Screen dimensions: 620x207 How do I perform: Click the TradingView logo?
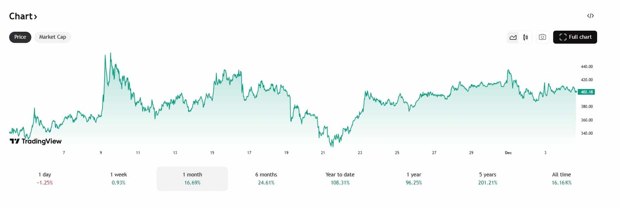tap(35, 141)
